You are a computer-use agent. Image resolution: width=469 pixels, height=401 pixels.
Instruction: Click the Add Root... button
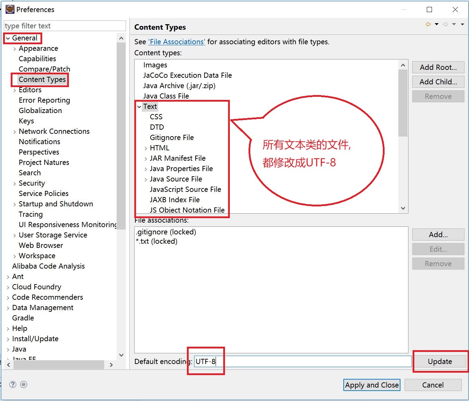[438, 67]
